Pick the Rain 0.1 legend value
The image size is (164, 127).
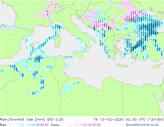11,125
